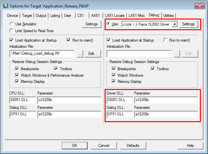Confirm settings with OK button
208x154 pixels.
[x=74, y=146]
